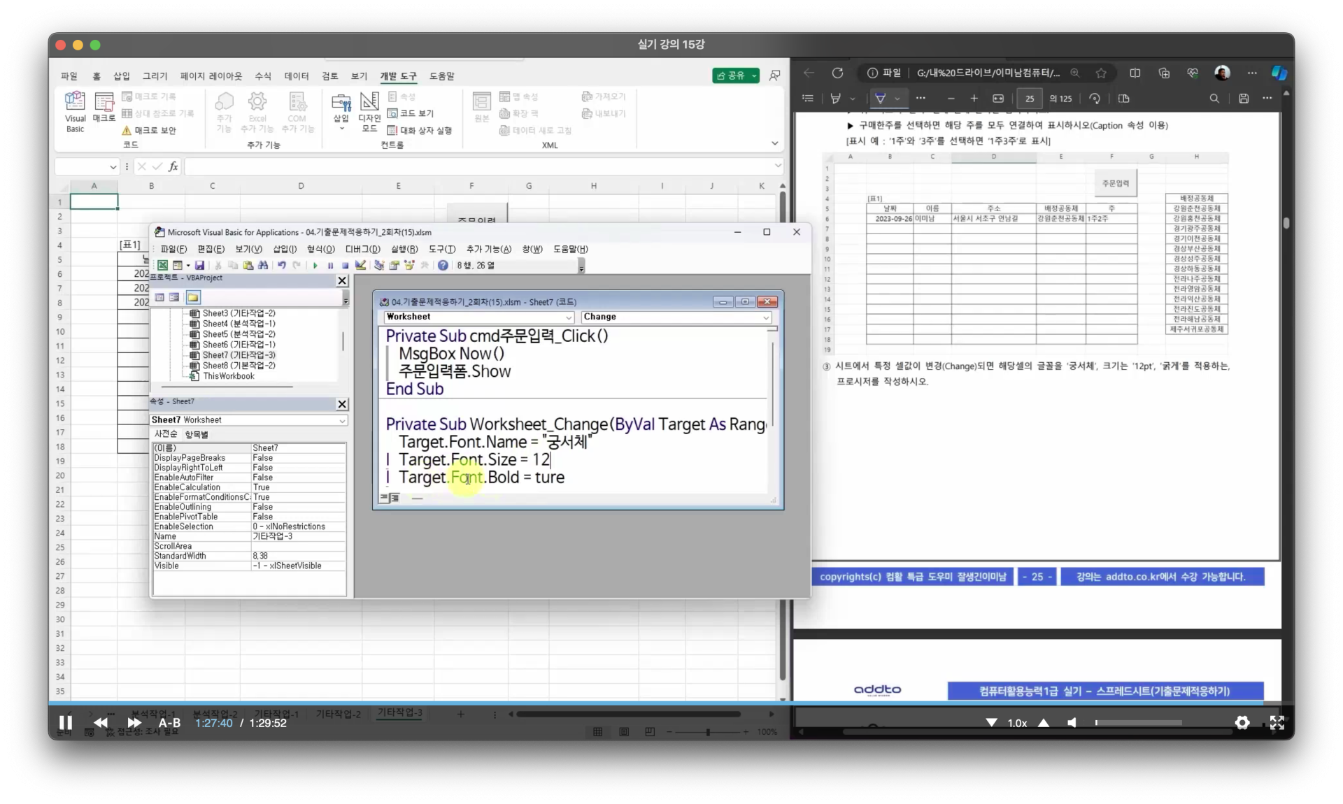The height and width of the screenshot is (804, 1343).
Task: Click the Reset (stop) icon in VBA toolbar
Action: point(345,266)
